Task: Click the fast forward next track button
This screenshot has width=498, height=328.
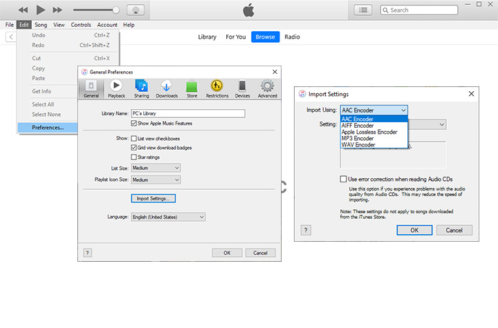Action: point(57,10)
